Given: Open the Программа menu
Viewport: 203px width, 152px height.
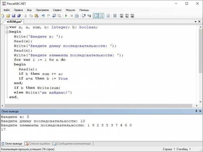Looking at the screenshot, I should [42, 10].
